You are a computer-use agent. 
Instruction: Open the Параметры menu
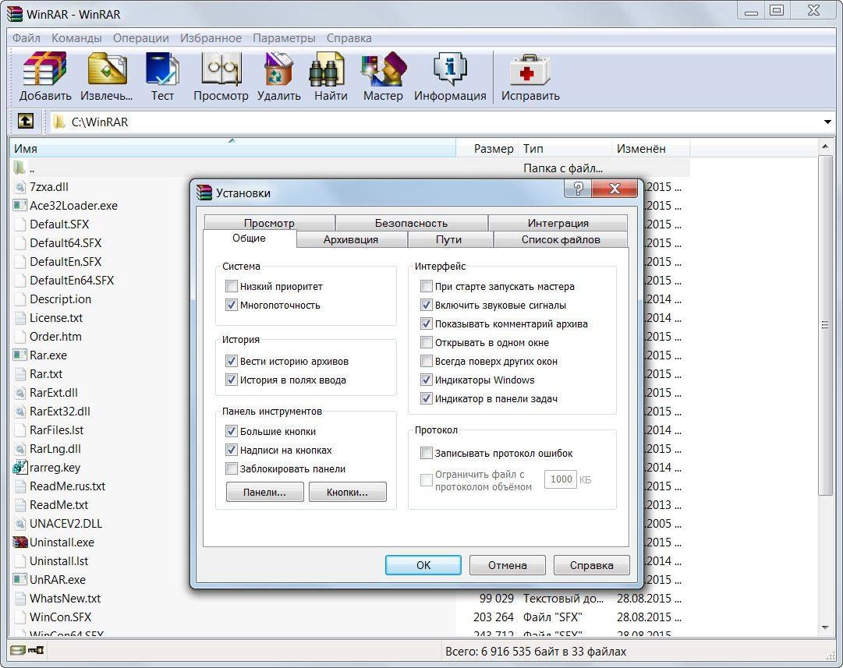(284, 38)
